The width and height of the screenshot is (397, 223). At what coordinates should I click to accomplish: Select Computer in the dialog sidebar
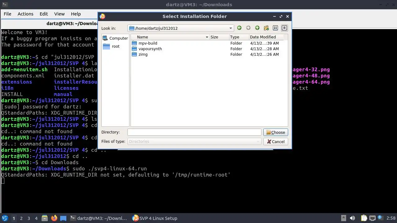[115, 38]
